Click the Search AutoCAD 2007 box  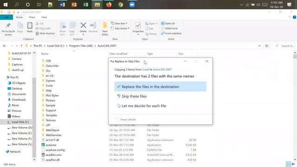[284, 46]
